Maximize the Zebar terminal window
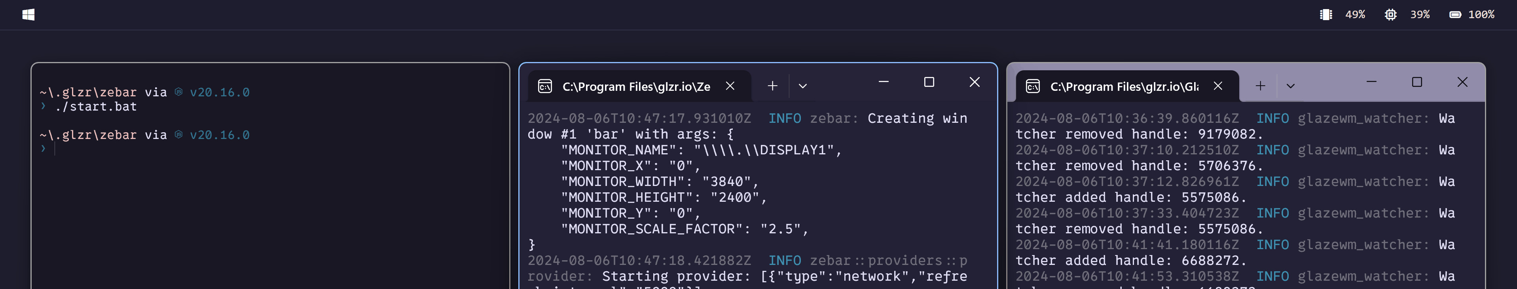Viewport: 1517px width, 289px height. (x=929, y=82)
